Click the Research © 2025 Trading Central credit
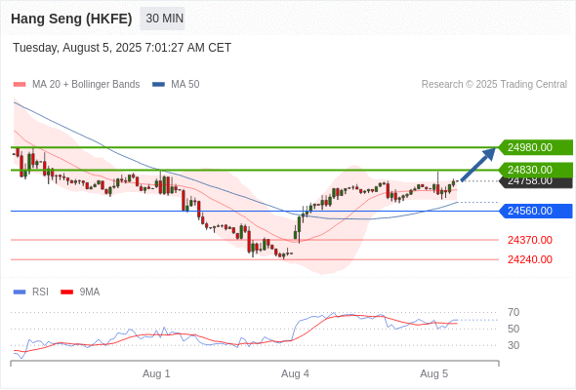Image resolution: width=576 pixels, height=390 pixels. pyautogui.click(x=494, y=85)
